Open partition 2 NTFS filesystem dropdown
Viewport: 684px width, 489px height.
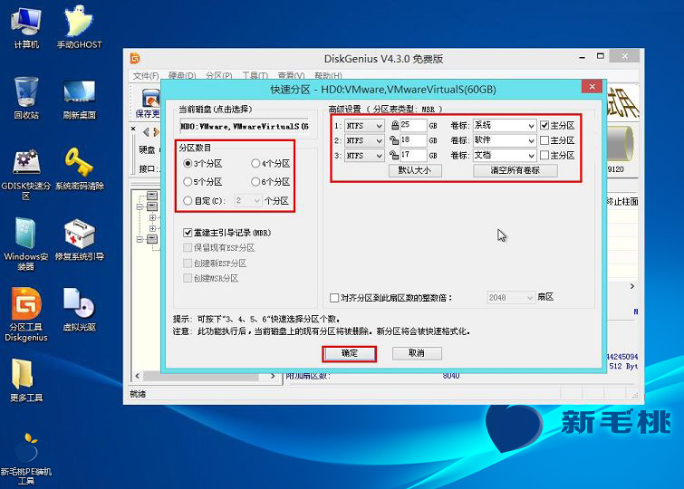pyautogui.click(x=364, y=140)
